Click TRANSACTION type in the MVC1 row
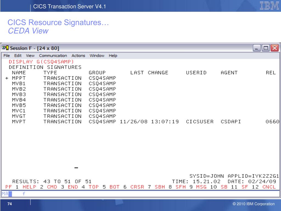Screen dimensions: 281x211 [x=62, y=111]
